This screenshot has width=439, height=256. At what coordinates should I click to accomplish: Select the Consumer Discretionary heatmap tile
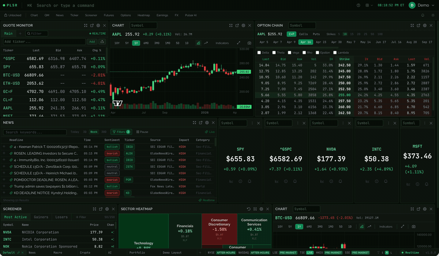tap(219, 229)
